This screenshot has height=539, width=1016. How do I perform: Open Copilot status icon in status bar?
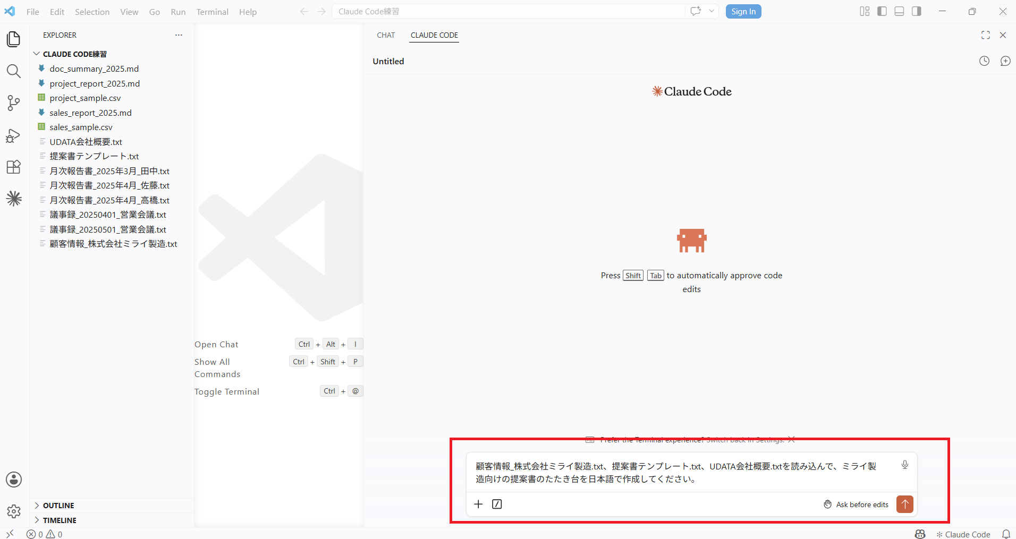coord(920,534)
